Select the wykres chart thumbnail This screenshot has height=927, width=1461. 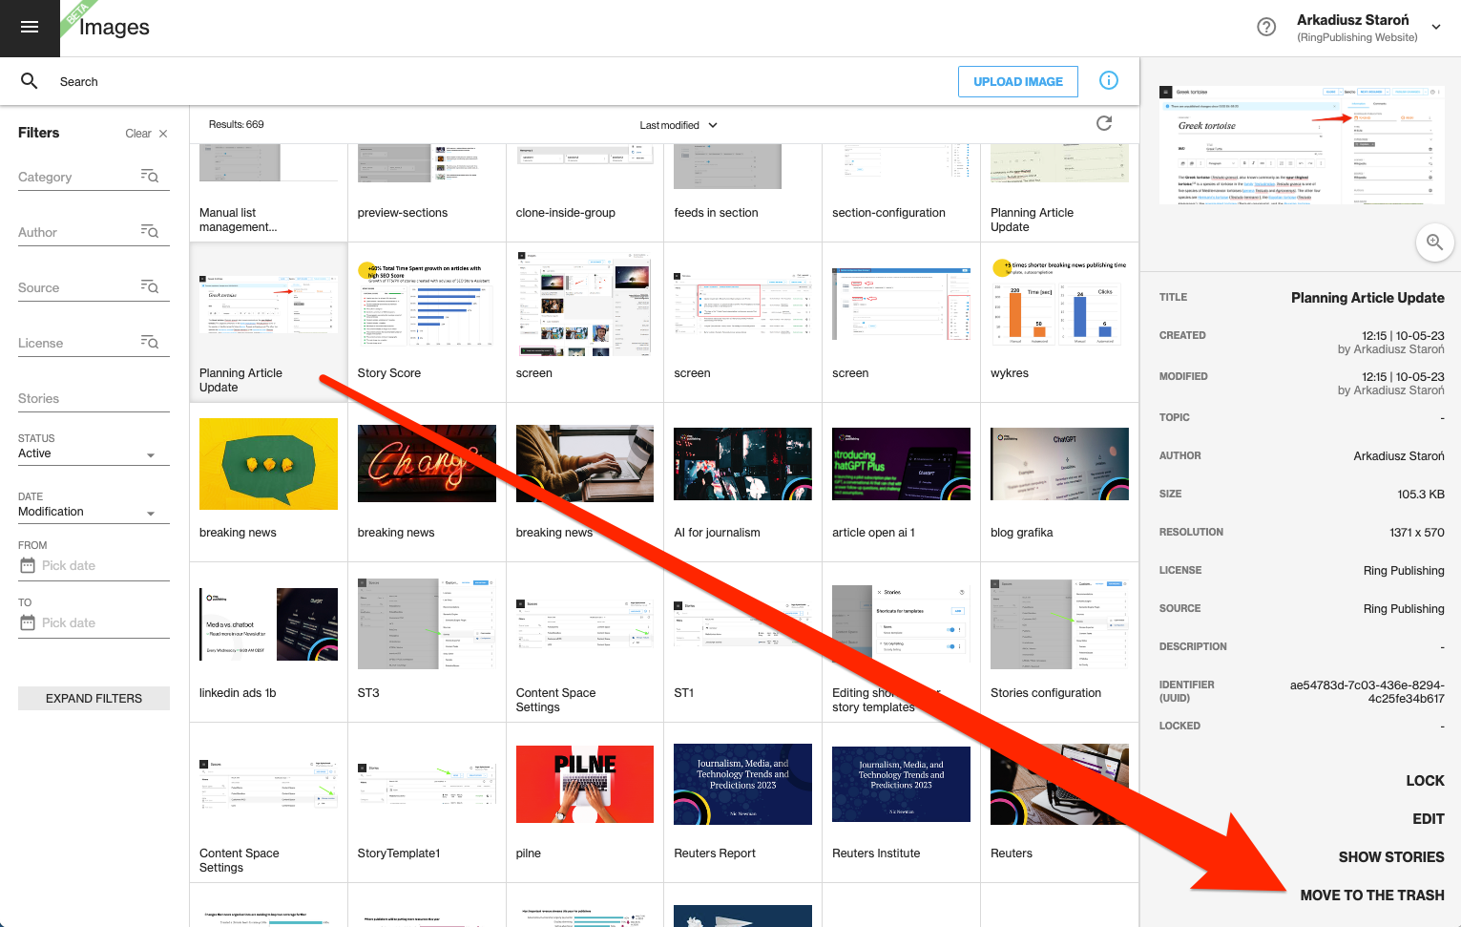point(1059,303)
